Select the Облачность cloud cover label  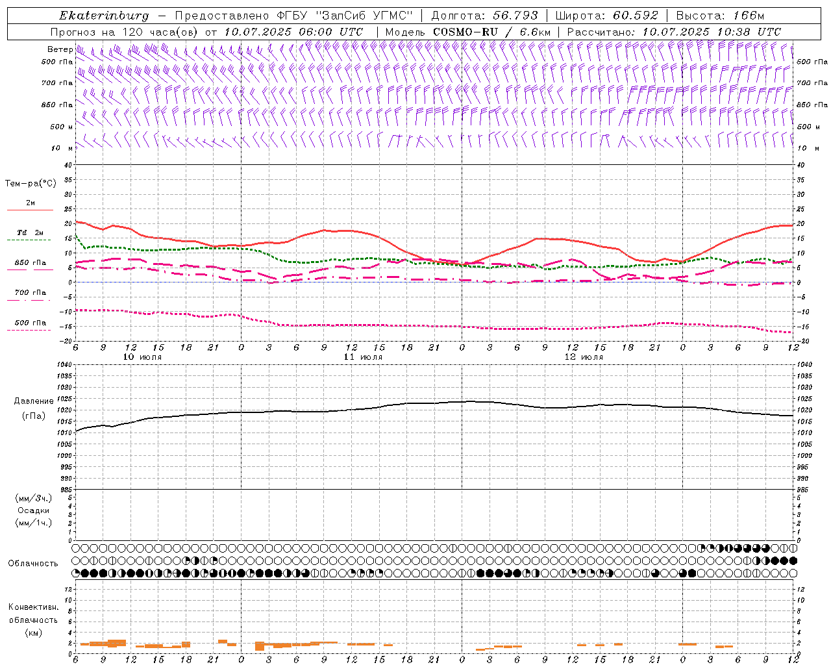coord(33,563)
